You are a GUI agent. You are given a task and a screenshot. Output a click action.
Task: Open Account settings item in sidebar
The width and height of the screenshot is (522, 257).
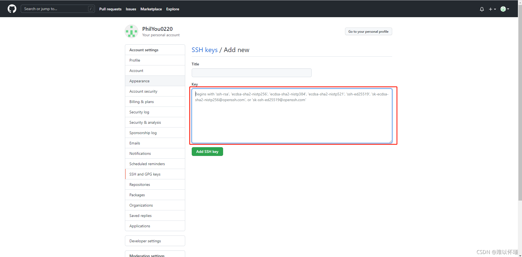(155, 71)
